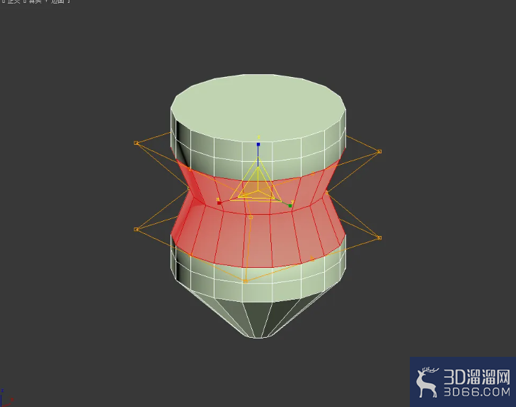Viewport: 516px width, 407px height.
Task: Select the bottom-center orange FFD control point
Action: (246, 281)
